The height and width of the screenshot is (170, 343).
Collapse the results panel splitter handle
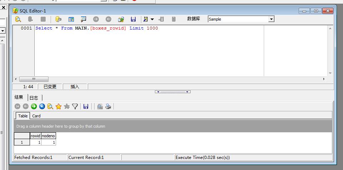(173, 92)
